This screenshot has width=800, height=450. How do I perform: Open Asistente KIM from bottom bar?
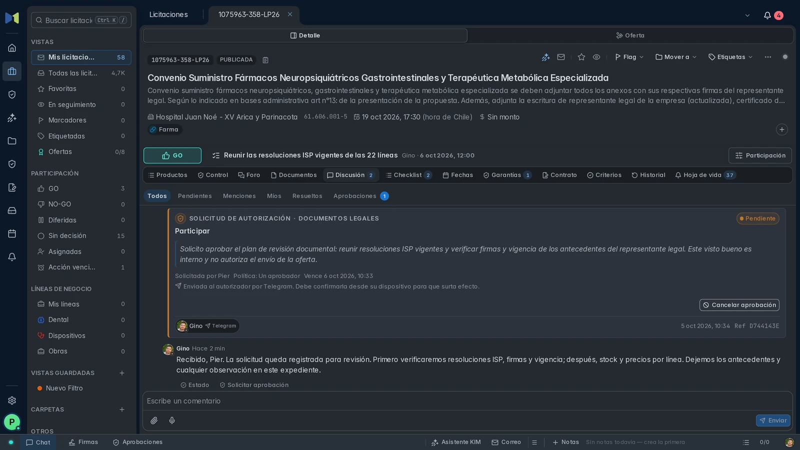456,442
